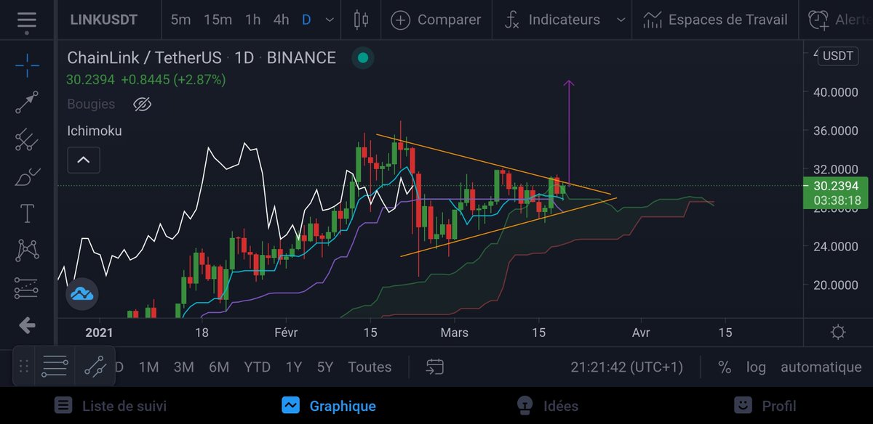
Task: Toggle percentage scale mode
Action: [x=725, y=367]
